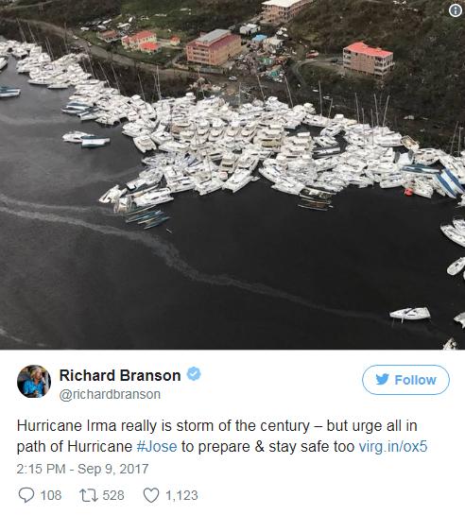Click the lone sailboat in the dark water

410,314
